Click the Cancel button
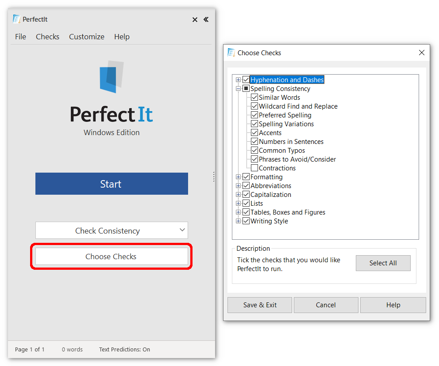Image resolution: width=439 pixels, height=366 pixels. (326, 305)
